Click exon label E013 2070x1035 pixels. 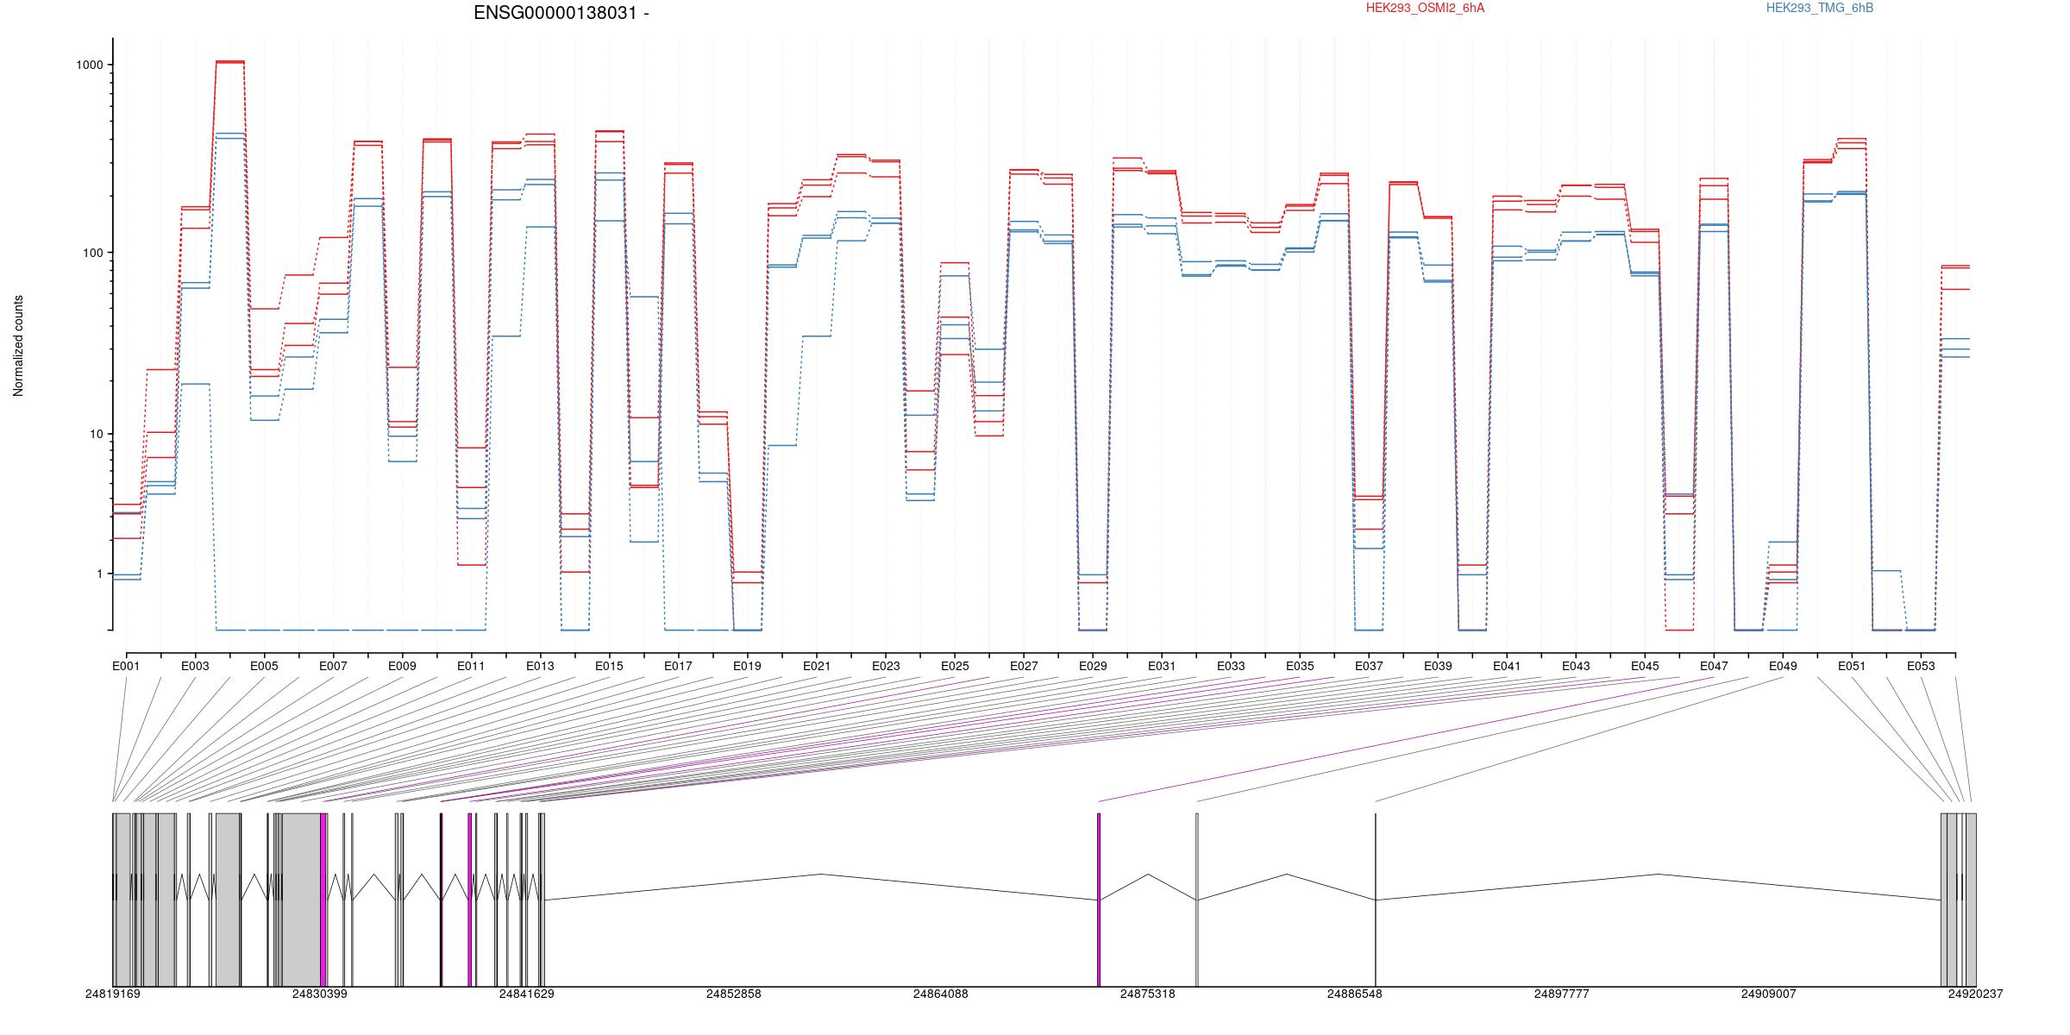pyautogui.click(x=540, y=666)
